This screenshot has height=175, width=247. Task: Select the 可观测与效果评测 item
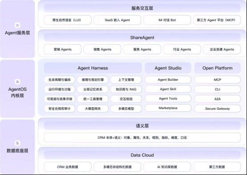click(60, 99)
